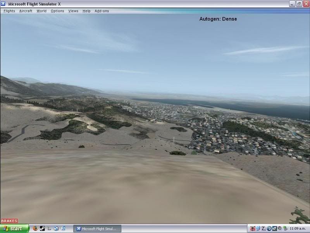Launch Steam from the Quick Launch bar

[x=42, y=229]
